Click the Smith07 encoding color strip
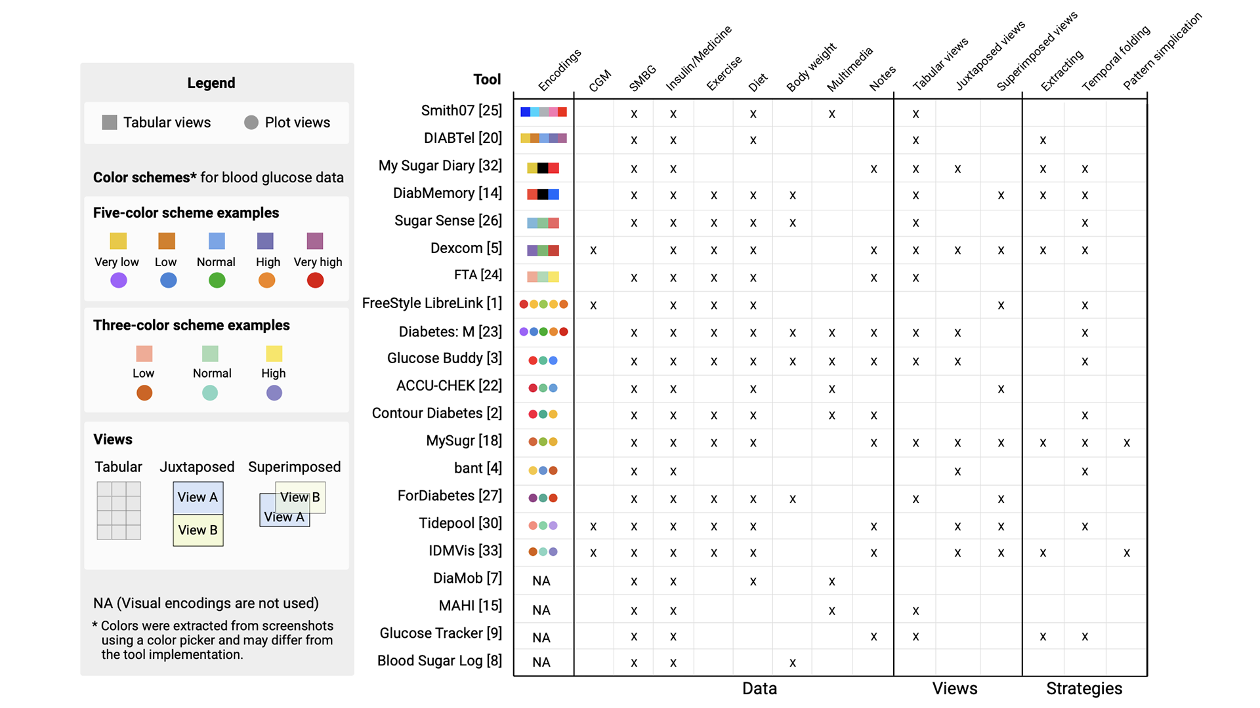Viewport: 1260px width, 708px height. point(543,112)
